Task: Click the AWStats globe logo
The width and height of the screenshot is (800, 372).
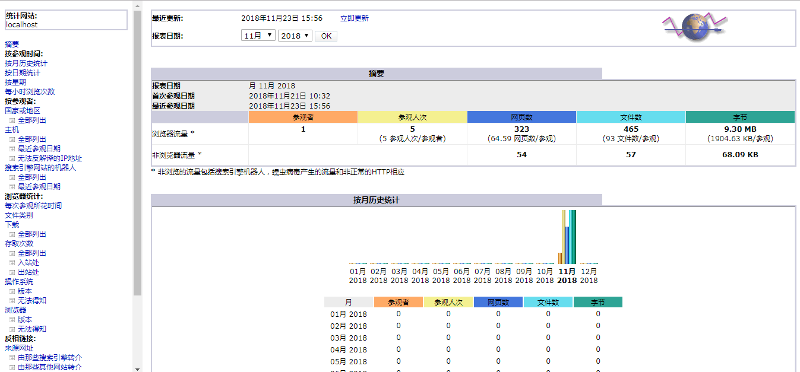Action: coord(695,27)
